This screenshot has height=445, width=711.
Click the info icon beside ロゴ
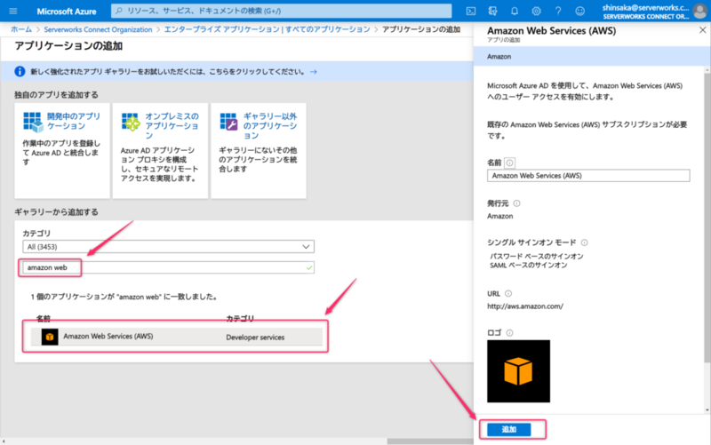click(509, 333)
